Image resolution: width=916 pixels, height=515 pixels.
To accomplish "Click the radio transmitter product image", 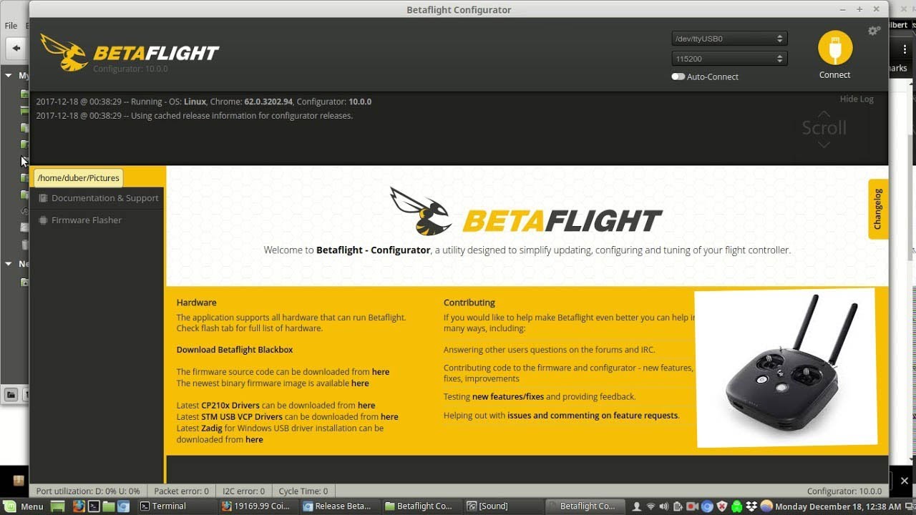I will click(x=786, y=368).
